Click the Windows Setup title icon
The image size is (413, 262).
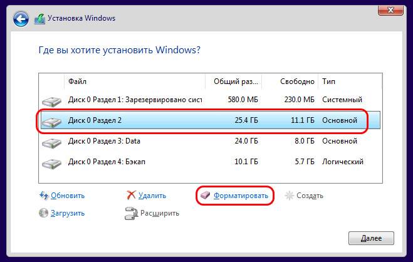click(x=39, y=19)
